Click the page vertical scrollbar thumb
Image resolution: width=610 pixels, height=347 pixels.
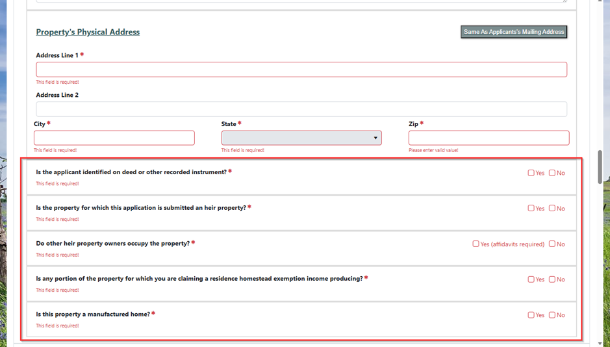pyautogui.click(x=600, y=167)
